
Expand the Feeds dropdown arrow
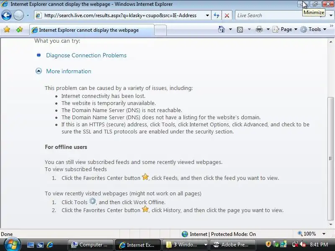(x=249, y=29)
